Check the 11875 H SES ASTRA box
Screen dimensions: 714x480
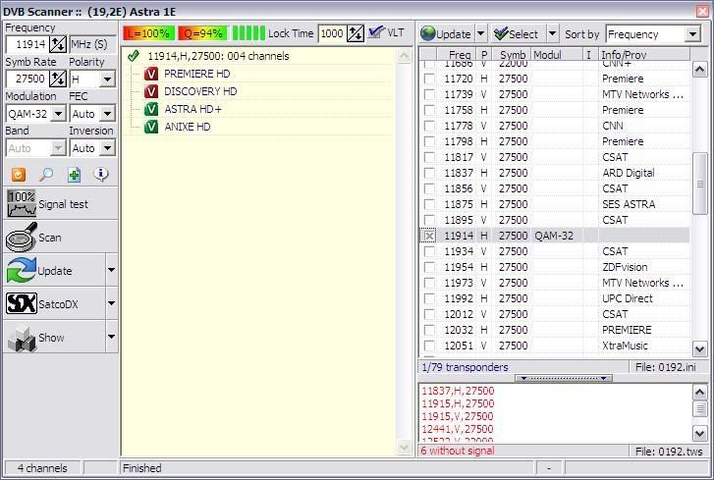429,204
